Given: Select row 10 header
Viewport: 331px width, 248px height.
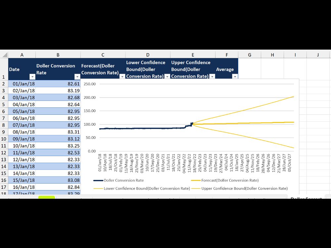Looking at the screenshot, I should coord(4,139).
